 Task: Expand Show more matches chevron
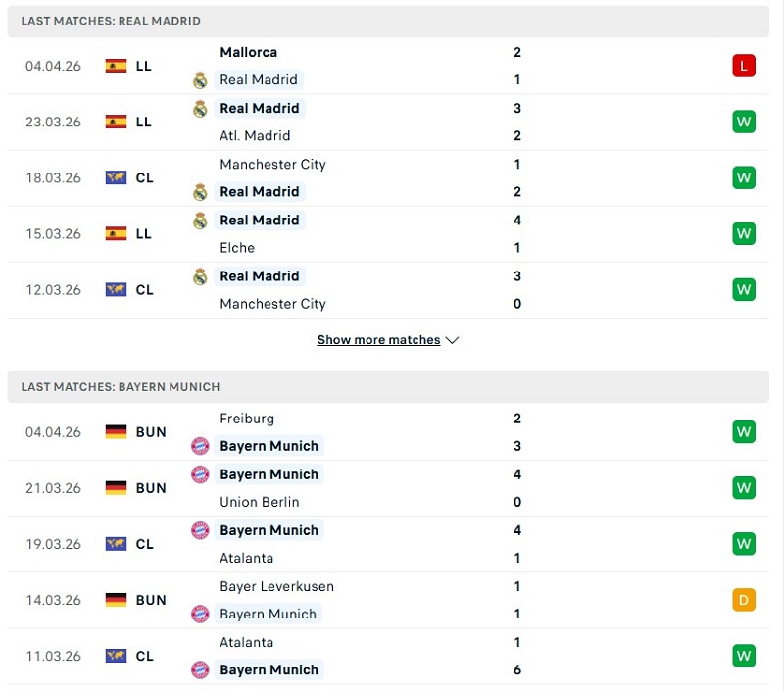[x=452, y=340]
